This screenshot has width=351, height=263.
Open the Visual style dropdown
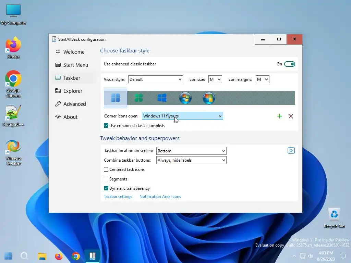(x=156, y=79)
